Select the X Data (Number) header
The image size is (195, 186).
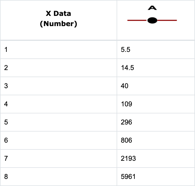pyautogui.click(x=58, y=18)
